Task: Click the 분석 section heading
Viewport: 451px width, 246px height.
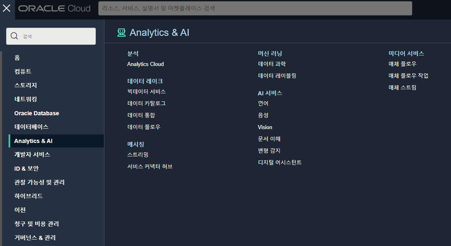Action: click(x=133, y=53)
